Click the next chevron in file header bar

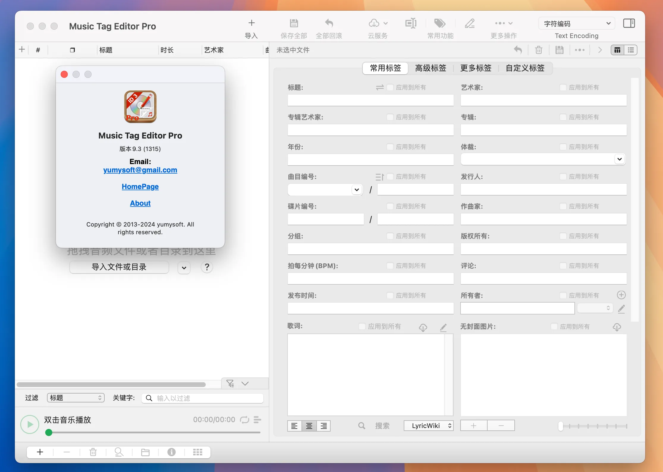click(600, 50)
